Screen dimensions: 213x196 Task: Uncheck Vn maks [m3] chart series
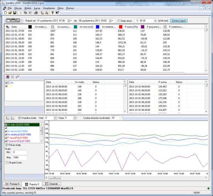click(x=6, y=125)
